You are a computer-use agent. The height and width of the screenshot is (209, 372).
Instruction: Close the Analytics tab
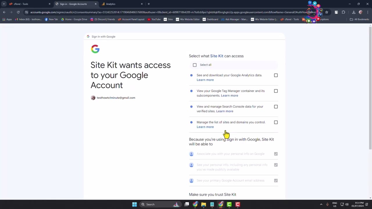[142, 4]
